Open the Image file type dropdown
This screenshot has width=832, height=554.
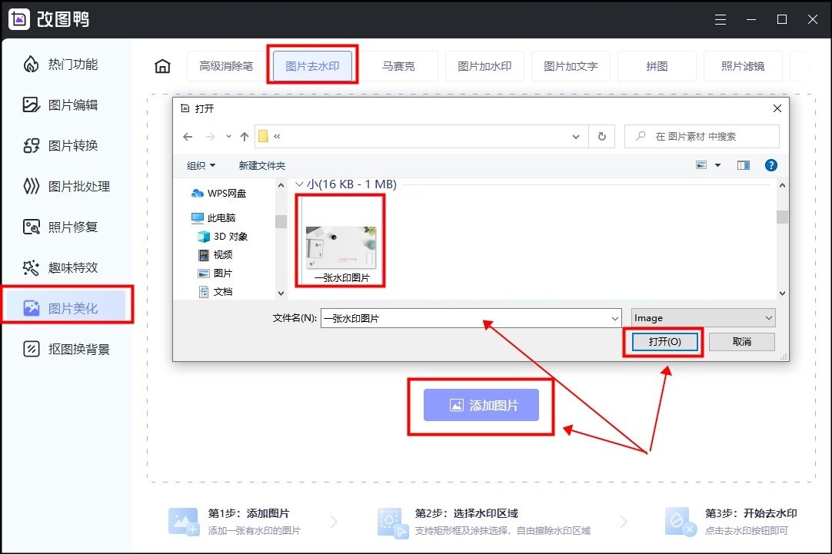[x=770, y=317]
